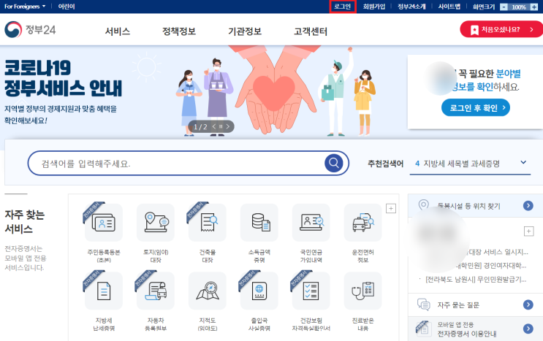Open the 소득금액증명 service icon
The image size is (543, 341).
point(259,223)
